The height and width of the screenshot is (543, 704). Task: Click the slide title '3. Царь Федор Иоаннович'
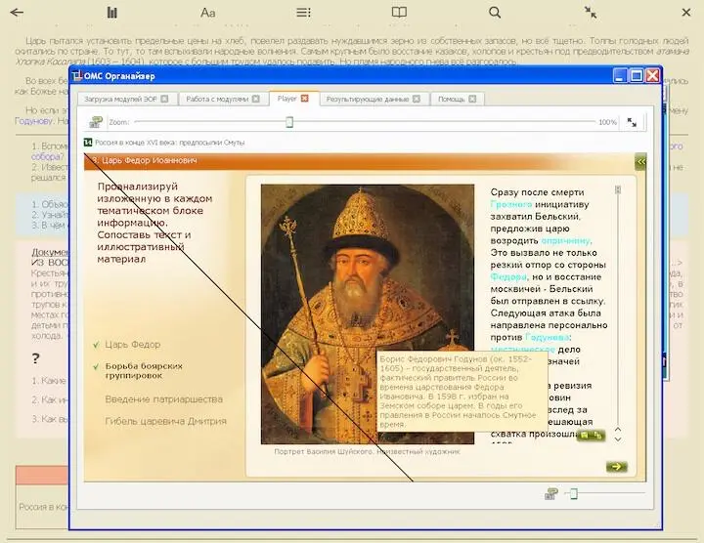(x=144, y=160)
